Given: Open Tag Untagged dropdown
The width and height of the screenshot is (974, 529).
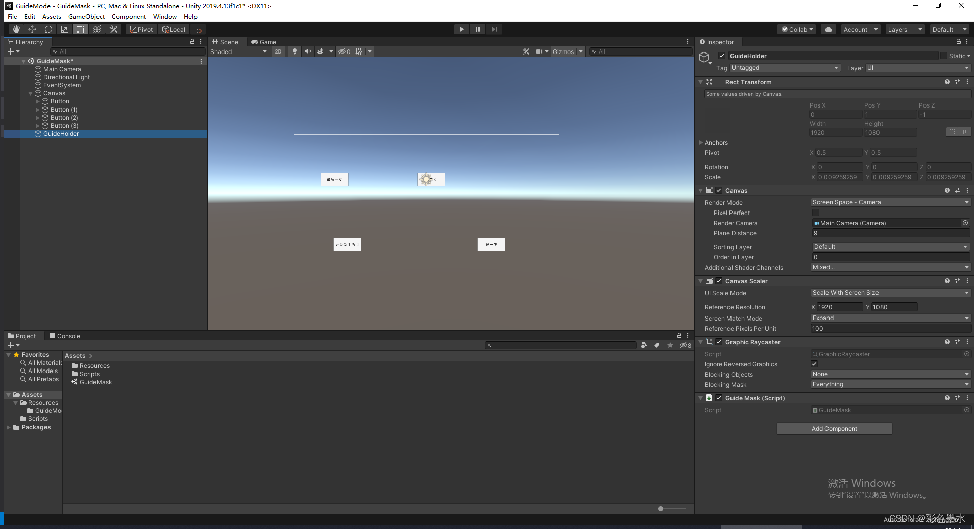Looking at the screenshot, I should 785,68.
